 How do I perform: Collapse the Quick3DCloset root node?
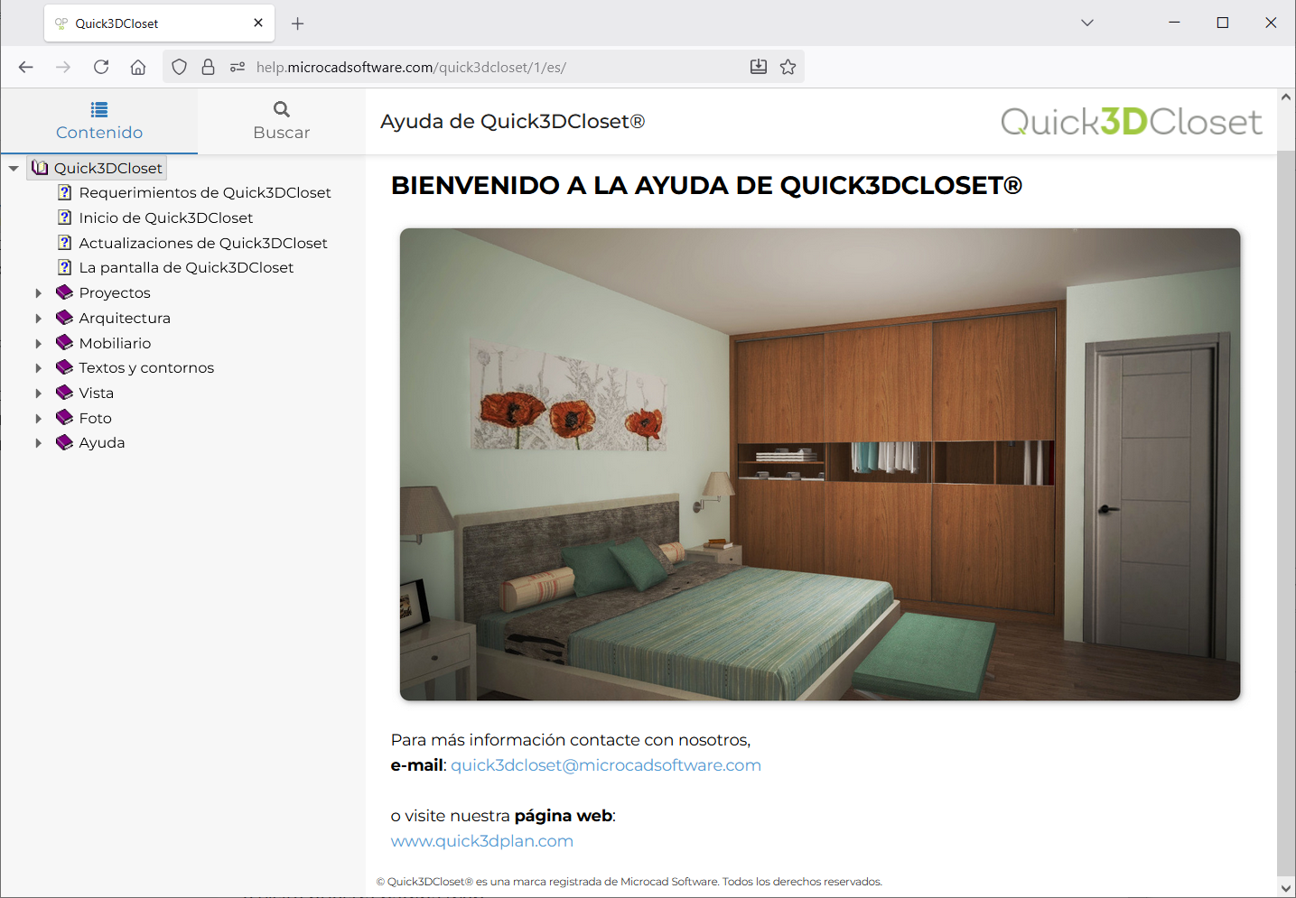click(x=14, y=168)
